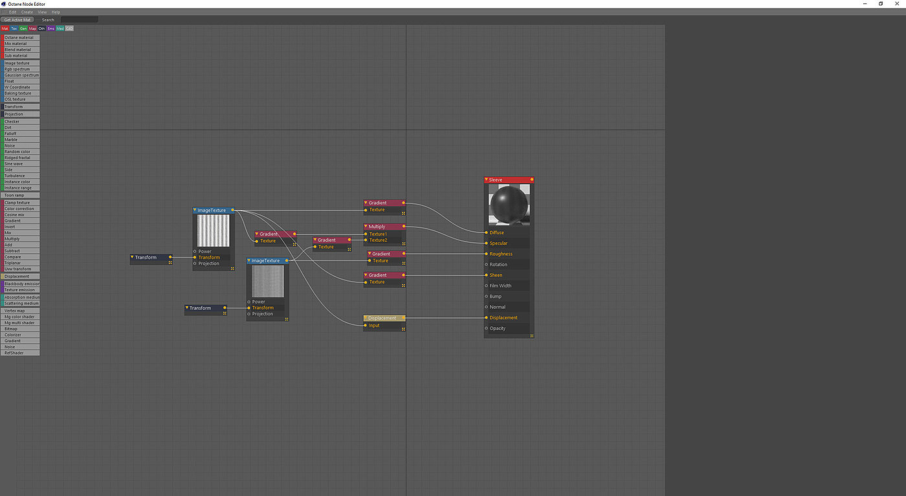
Task: Click the Multiply node's Texture2 input port
Action: pos(366,240)
